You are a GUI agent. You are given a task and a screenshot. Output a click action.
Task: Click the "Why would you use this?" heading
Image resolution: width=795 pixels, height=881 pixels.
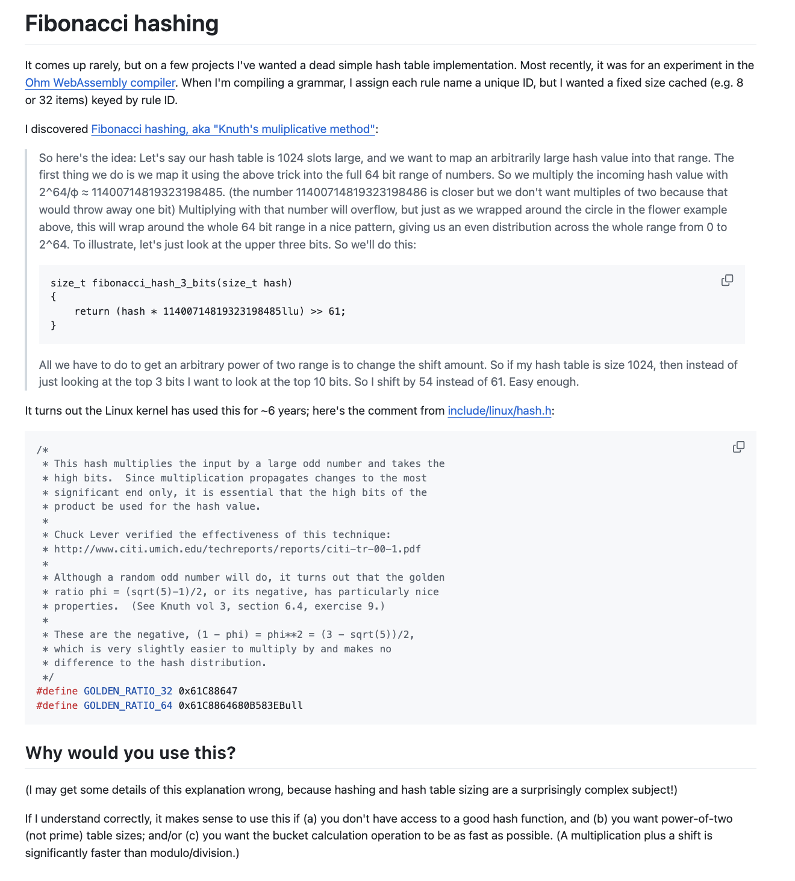[x=131, y=753]
